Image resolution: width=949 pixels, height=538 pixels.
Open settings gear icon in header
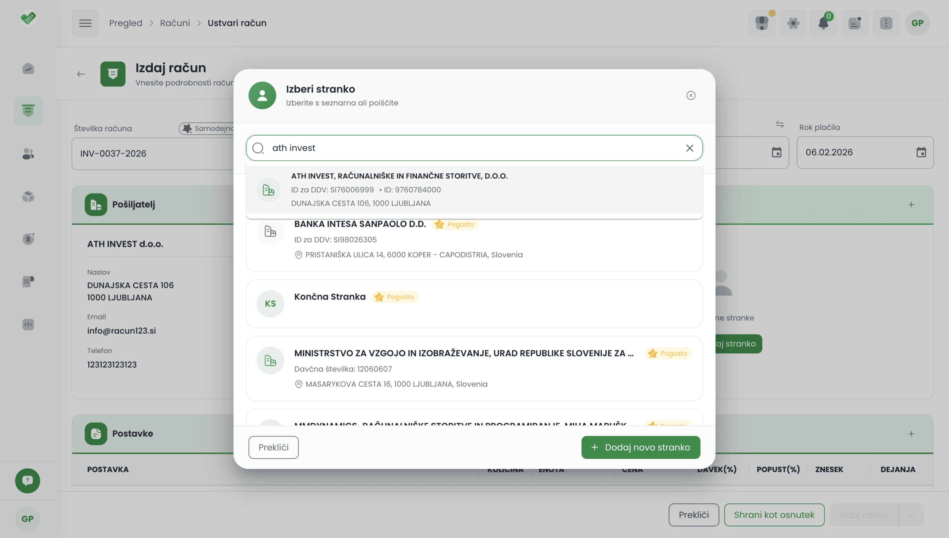pyautogui.click(x=793, y=23)
